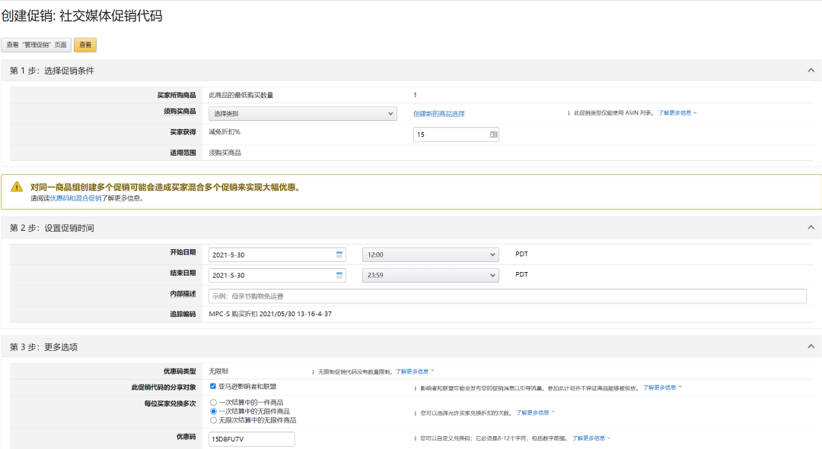
Task: Click the yellow warning triangle icon
Action: 17,187
